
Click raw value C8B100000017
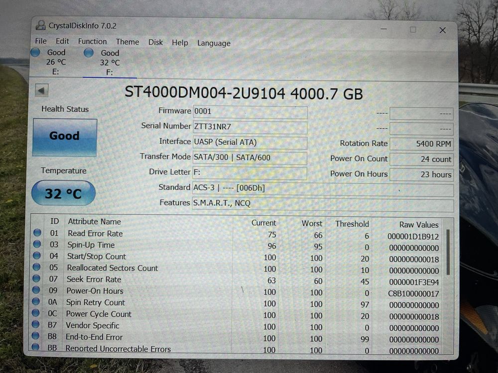pyautogui.click(x=413, y=294)
